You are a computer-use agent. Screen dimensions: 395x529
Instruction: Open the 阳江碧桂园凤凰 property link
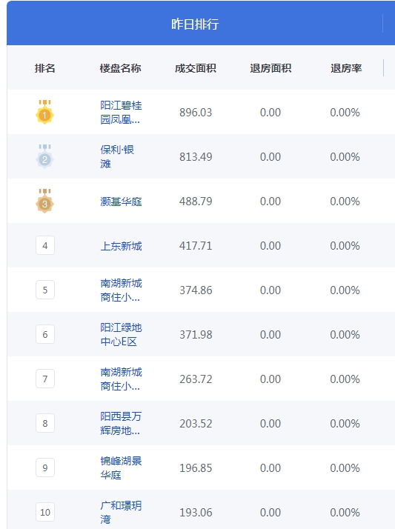(121, 113)
